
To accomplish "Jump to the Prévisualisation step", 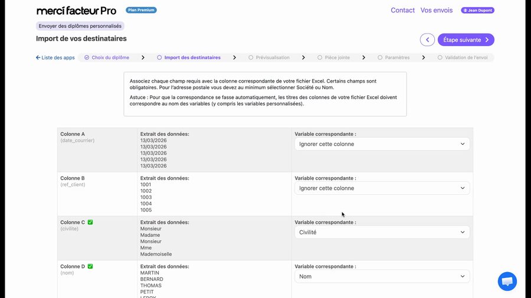I will pyautogui.click(x=272, y=58).
